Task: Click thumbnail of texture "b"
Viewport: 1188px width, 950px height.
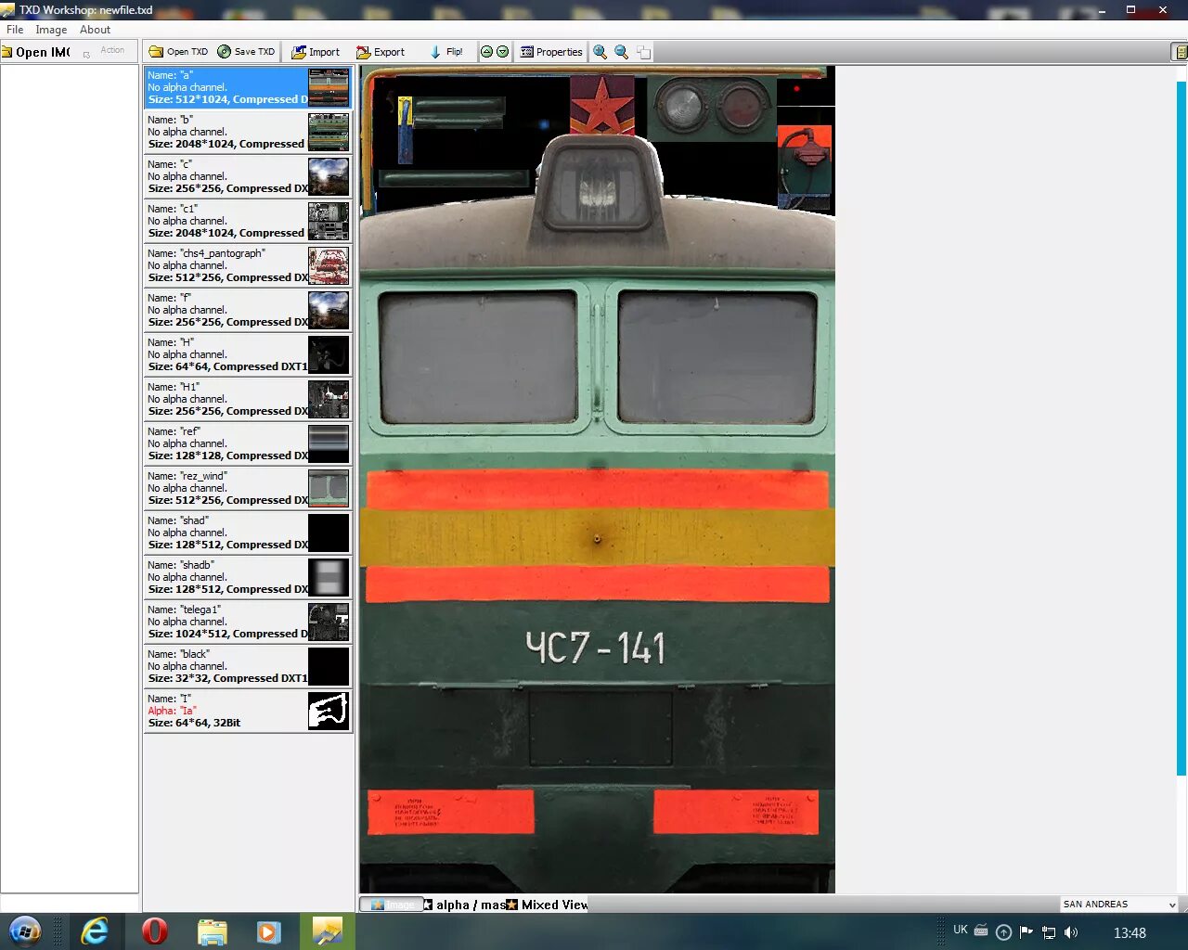Action: click(329, 132)
